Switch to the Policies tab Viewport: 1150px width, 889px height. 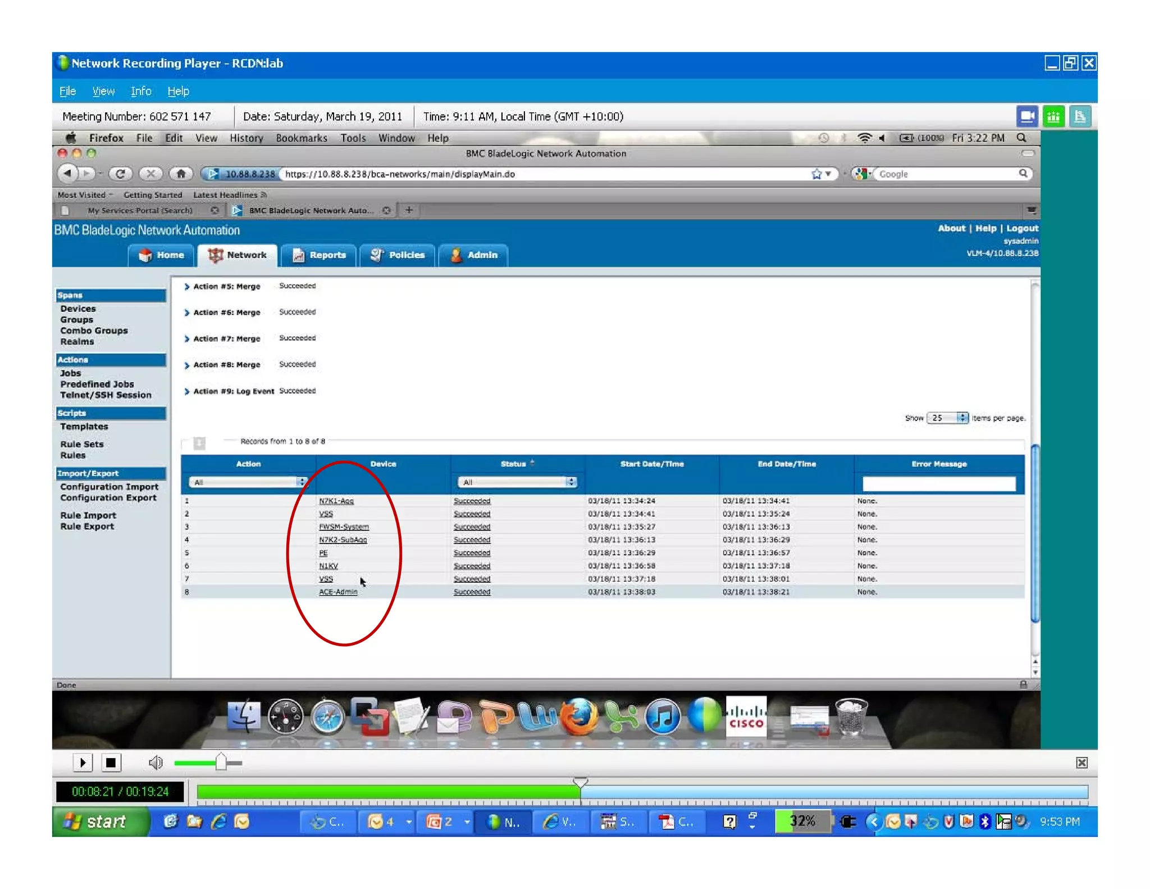[x=397, y=255]
